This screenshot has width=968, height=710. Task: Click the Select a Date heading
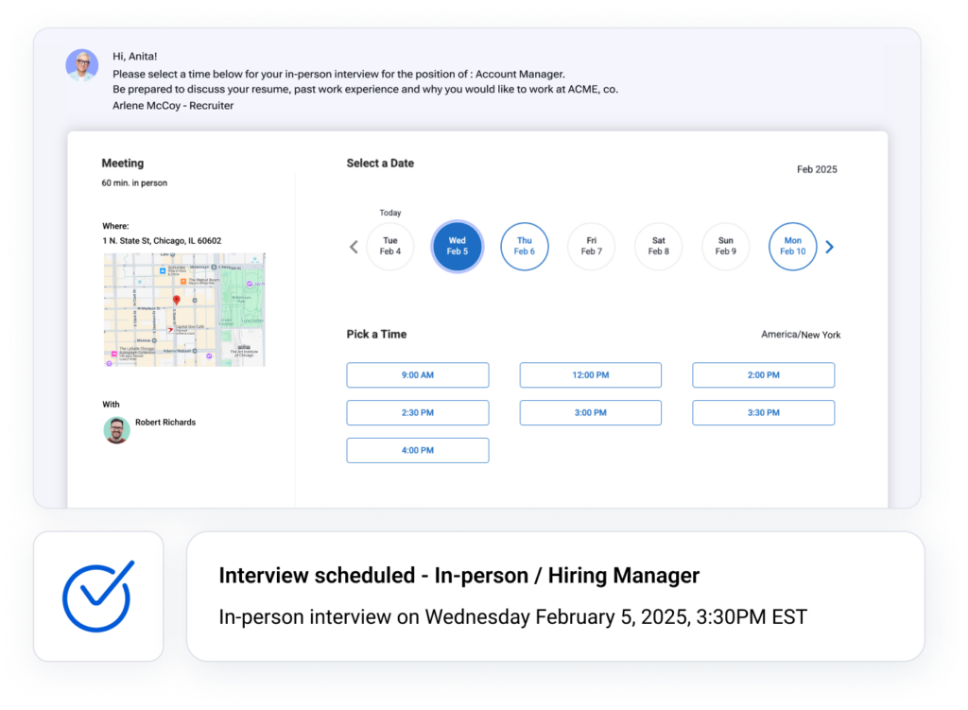click(x=380, y=164)
